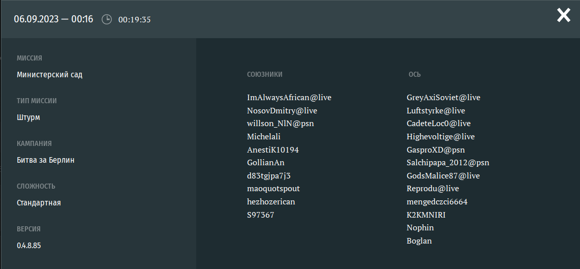Screen dimensions: 580x269
Task: Click the mission name Министерский сад
Action: pos(49,75)
